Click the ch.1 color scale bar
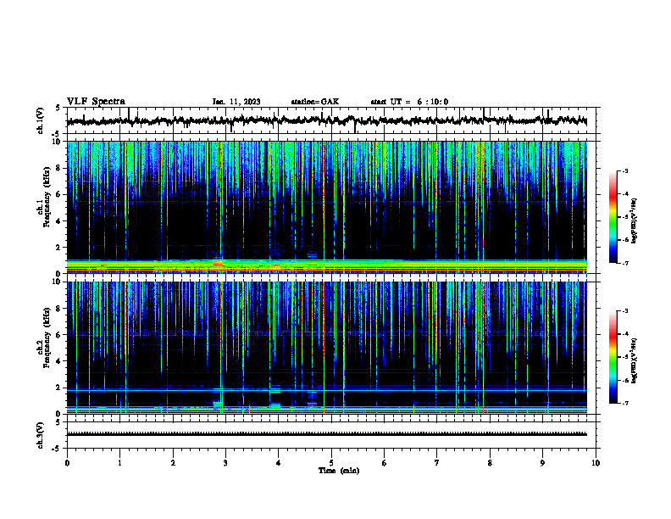The image size is (671, 519). pos(613,217)
